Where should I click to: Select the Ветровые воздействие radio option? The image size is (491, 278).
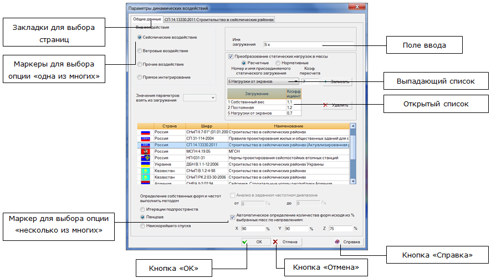(140, 51)
